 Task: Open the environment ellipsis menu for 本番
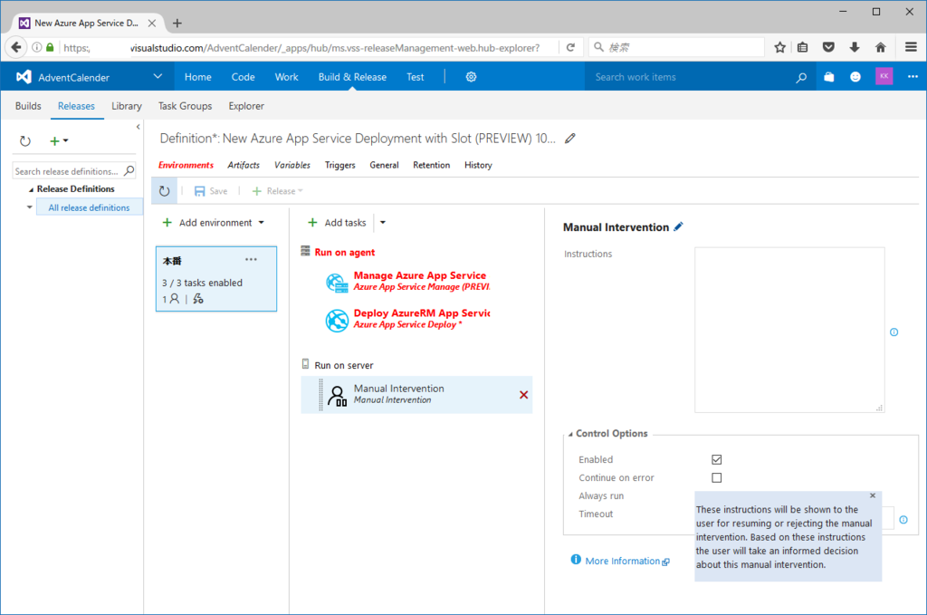click(252, 260)
